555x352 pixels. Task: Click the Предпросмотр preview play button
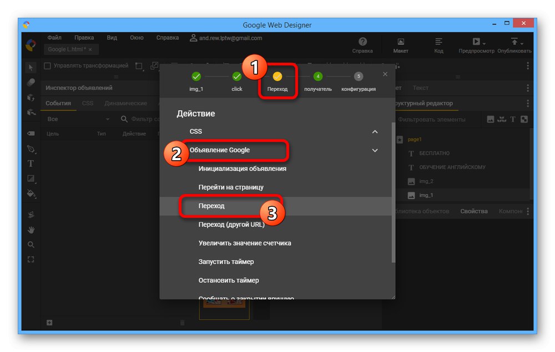tap(476, 42)
